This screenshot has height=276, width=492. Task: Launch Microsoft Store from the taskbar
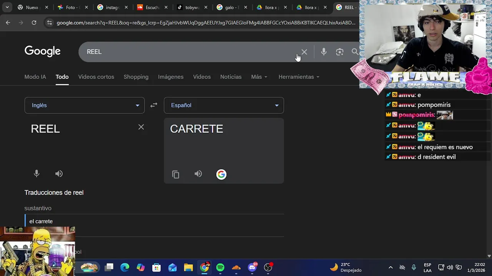coord(156,267)
